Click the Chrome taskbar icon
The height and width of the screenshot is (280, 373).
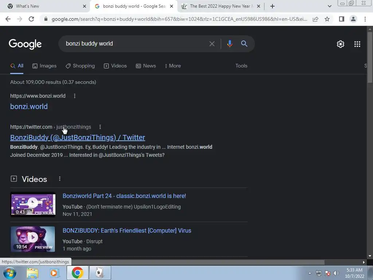click(x=77, y=273)
